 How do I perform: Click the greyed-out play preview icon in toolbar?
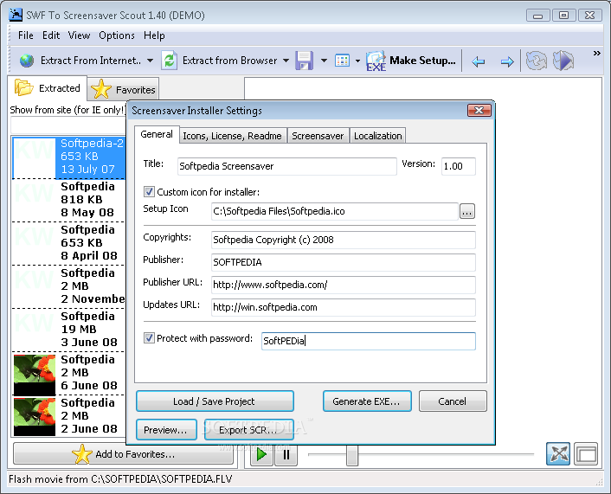pyautogui.click(x=563, y=61)
